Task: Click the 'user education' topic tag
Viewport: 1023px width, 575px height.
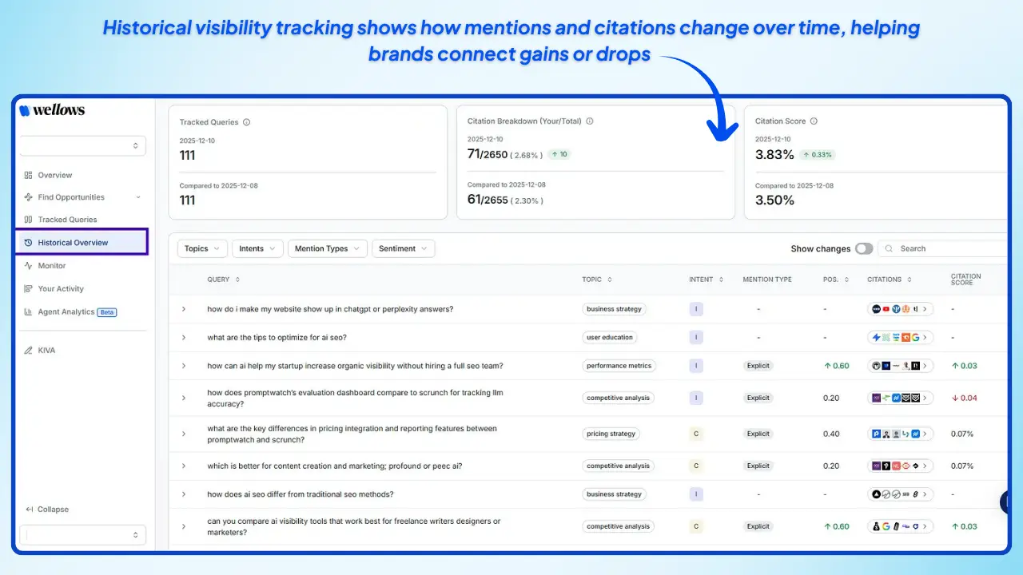Action: pos(610,337)
